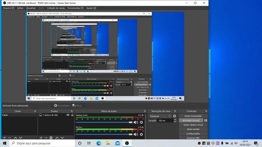Image resolution: width=262 pixels, height=147 pixels.
Task: Open the notification center icon
Action: [x=256, y=143]
